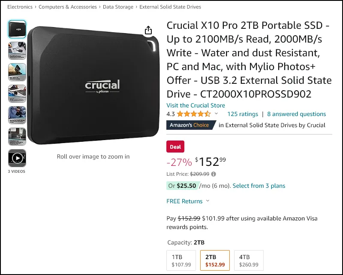
Task: Go to Data Storage breadcrumb
Action: pos(118,7)
